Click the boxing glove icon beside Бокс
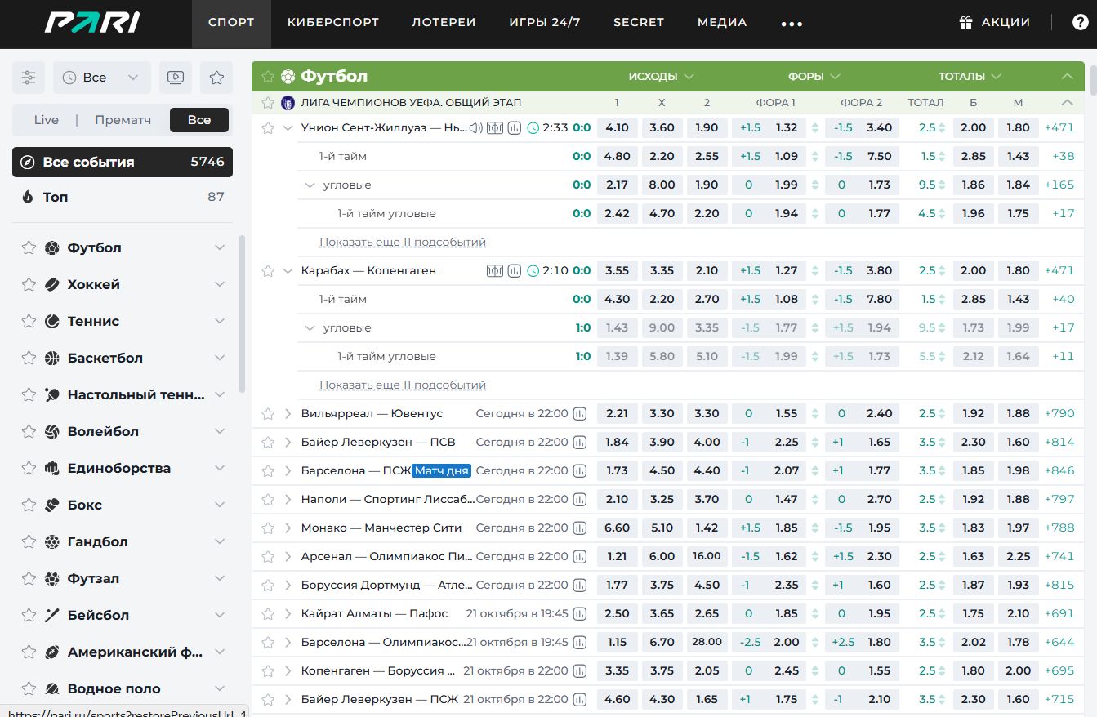The height and width of the screenshot is (717, 1097). click(x=52, y=505)
